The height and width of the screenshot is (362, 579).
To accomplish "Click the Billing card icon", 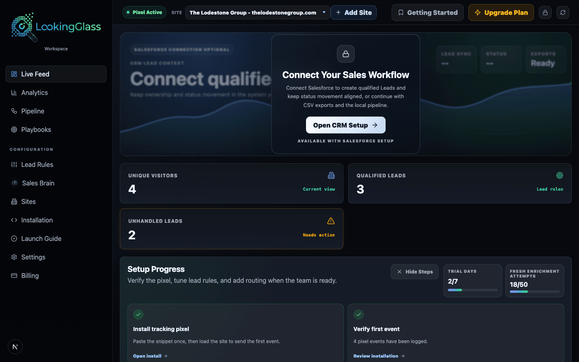I will coord(14,276).
